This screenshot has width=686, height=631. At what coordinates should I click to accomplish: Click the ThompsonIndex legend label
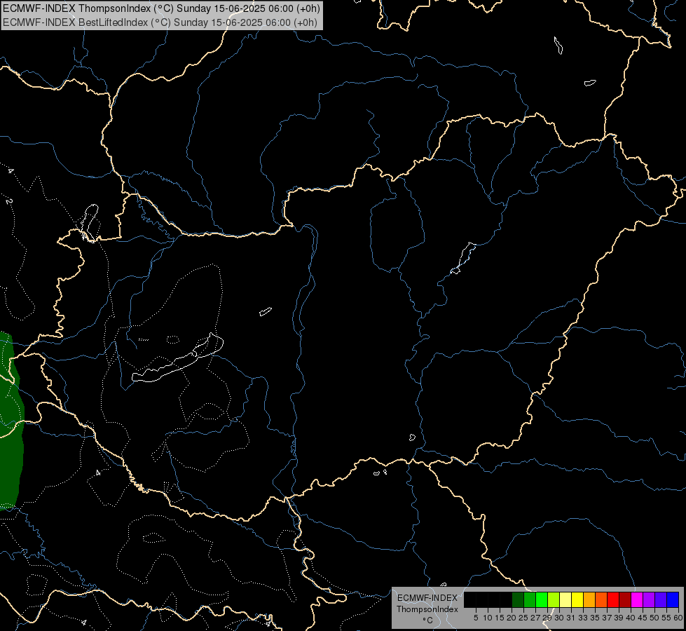[427, 609]
